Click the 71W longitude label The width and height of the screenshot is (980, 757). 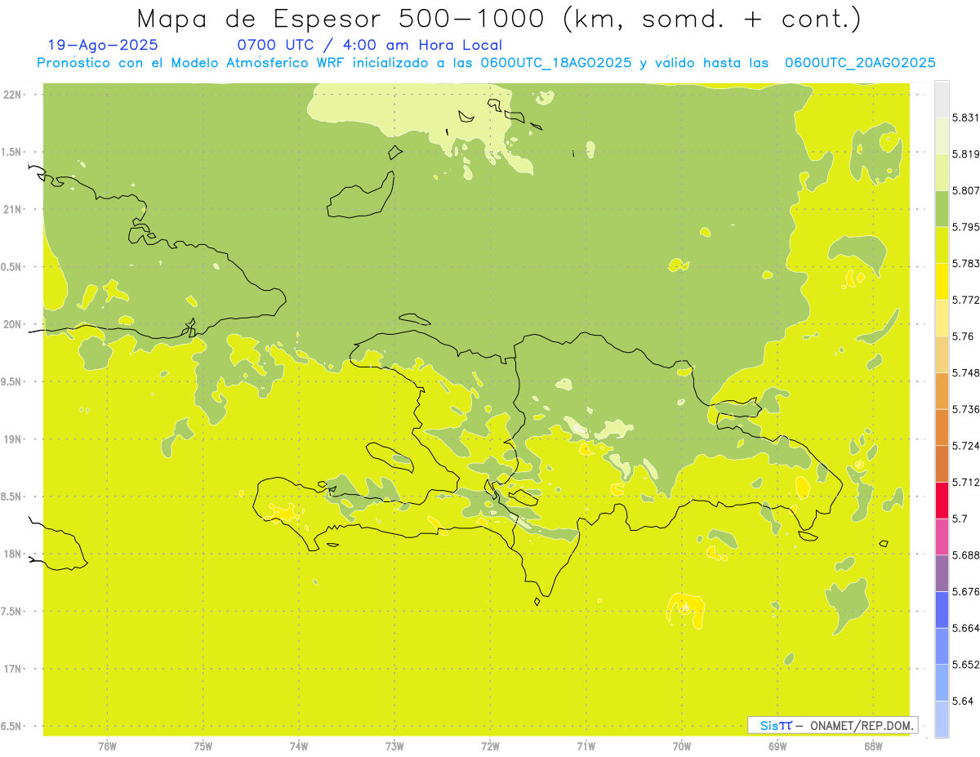pyautogui.click(x=586, y=746)
